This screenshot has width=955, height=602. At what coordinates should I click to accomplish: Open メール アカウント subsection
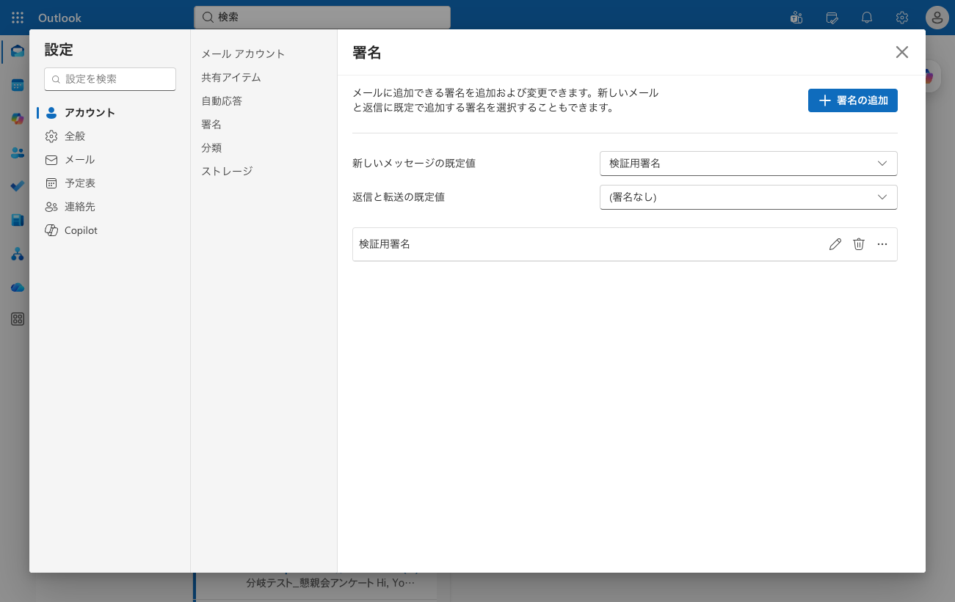[243, 54]
